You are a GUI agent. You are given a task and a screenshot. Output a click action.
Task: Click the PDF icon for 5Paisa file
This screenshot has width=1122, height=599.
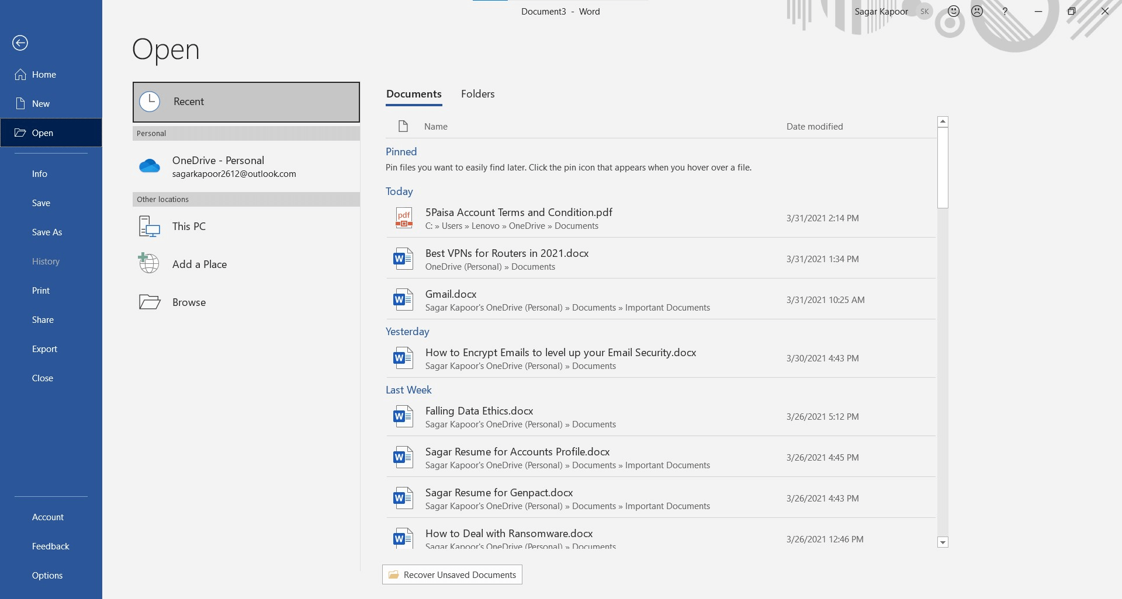click(x=404, y=218)
